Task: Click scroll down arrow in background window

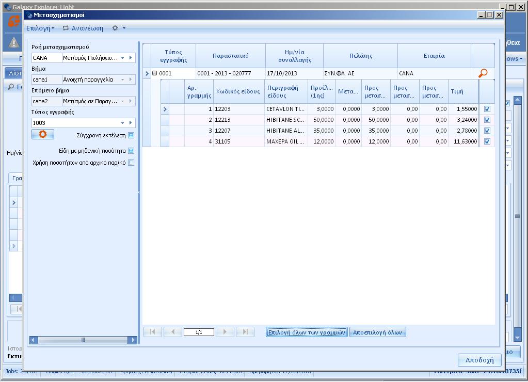Action: coord(518,338)
